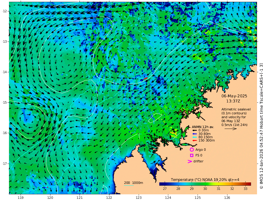This screenshot has height=203, width=263.
Task: Click the latitude axis label '-13'
Action: (4, 41)
